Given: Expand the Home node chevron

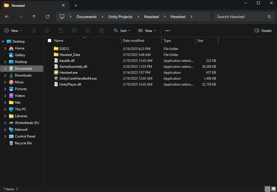Looking at the screenshot, I should (x=5, y=48).
